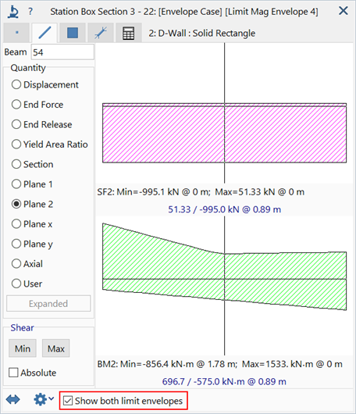Viewport: 356px width, 414px height.
Task: Click the horizontal double-arrow icon
Action: tap(13, 399)
